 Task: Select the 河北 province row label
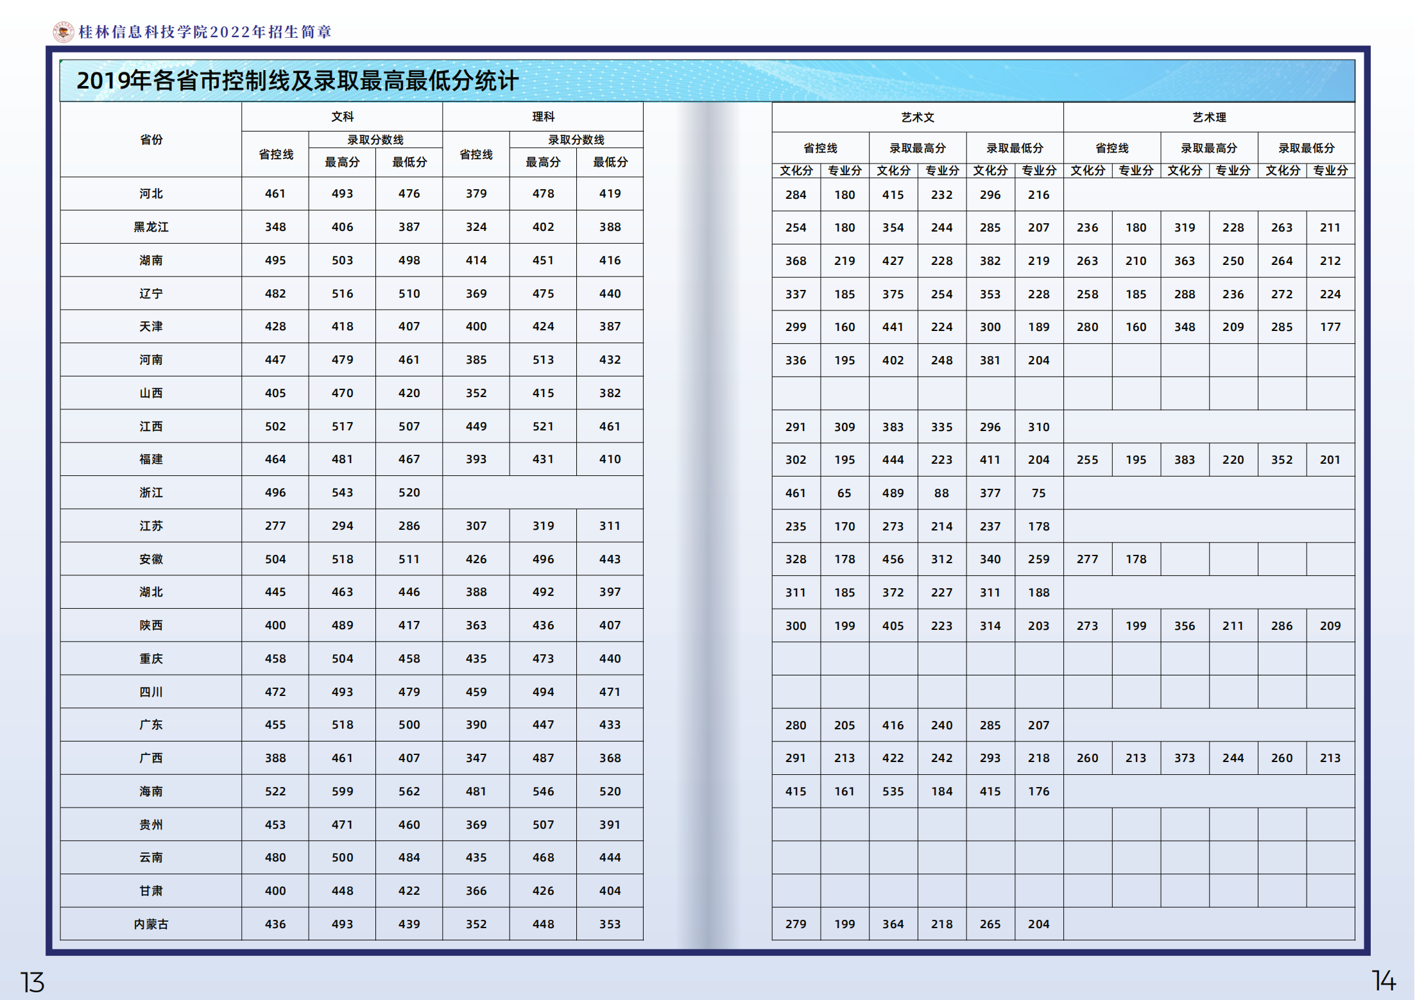click(x=151, y=194)
